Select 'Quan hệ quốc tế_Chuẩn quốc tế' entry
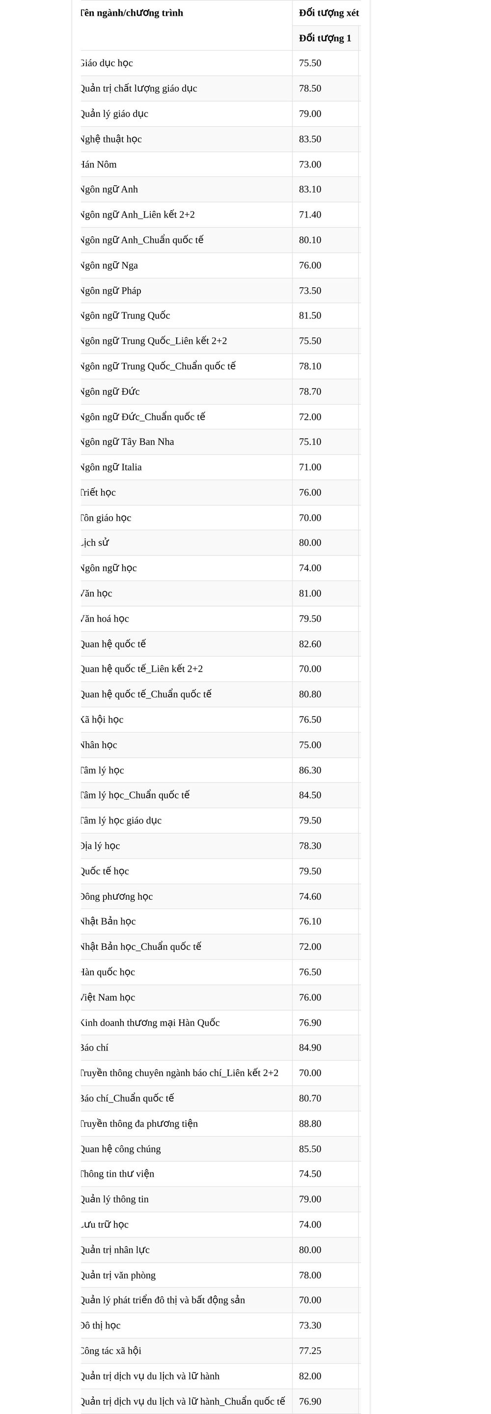 [145, 694]
